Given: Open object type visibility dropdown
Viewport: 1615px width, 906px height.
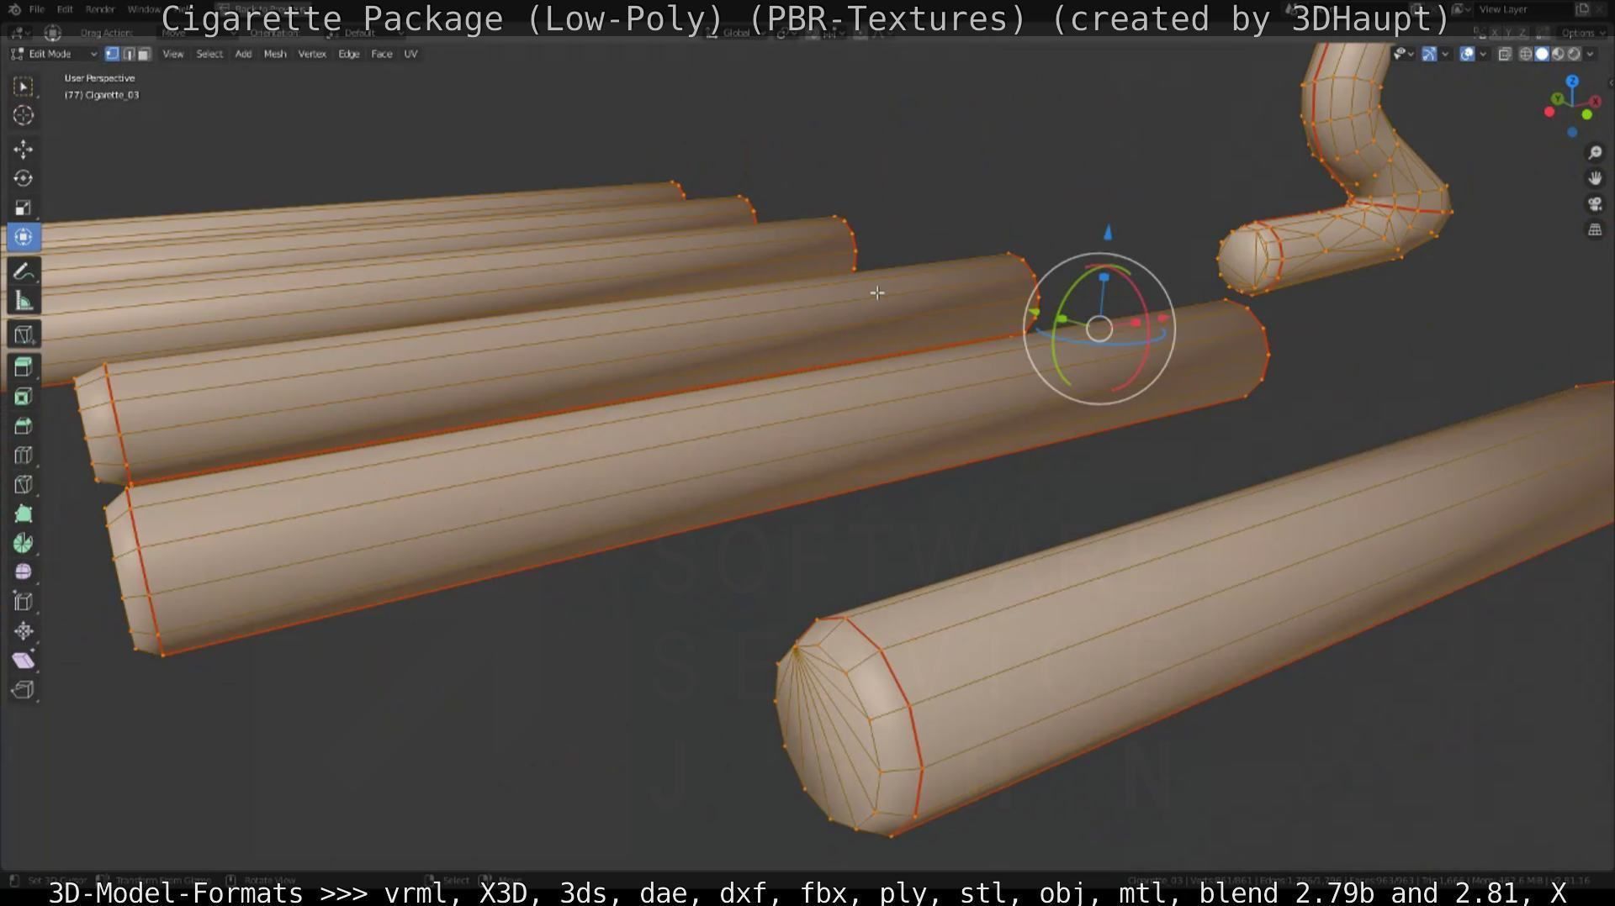Looking at the screenshot, I should point(1404,54).
